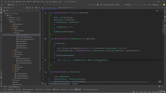The image size is (166, 93).
Task: Click the magnifier icon in Solution panel
Action: (x=8, y=11)
